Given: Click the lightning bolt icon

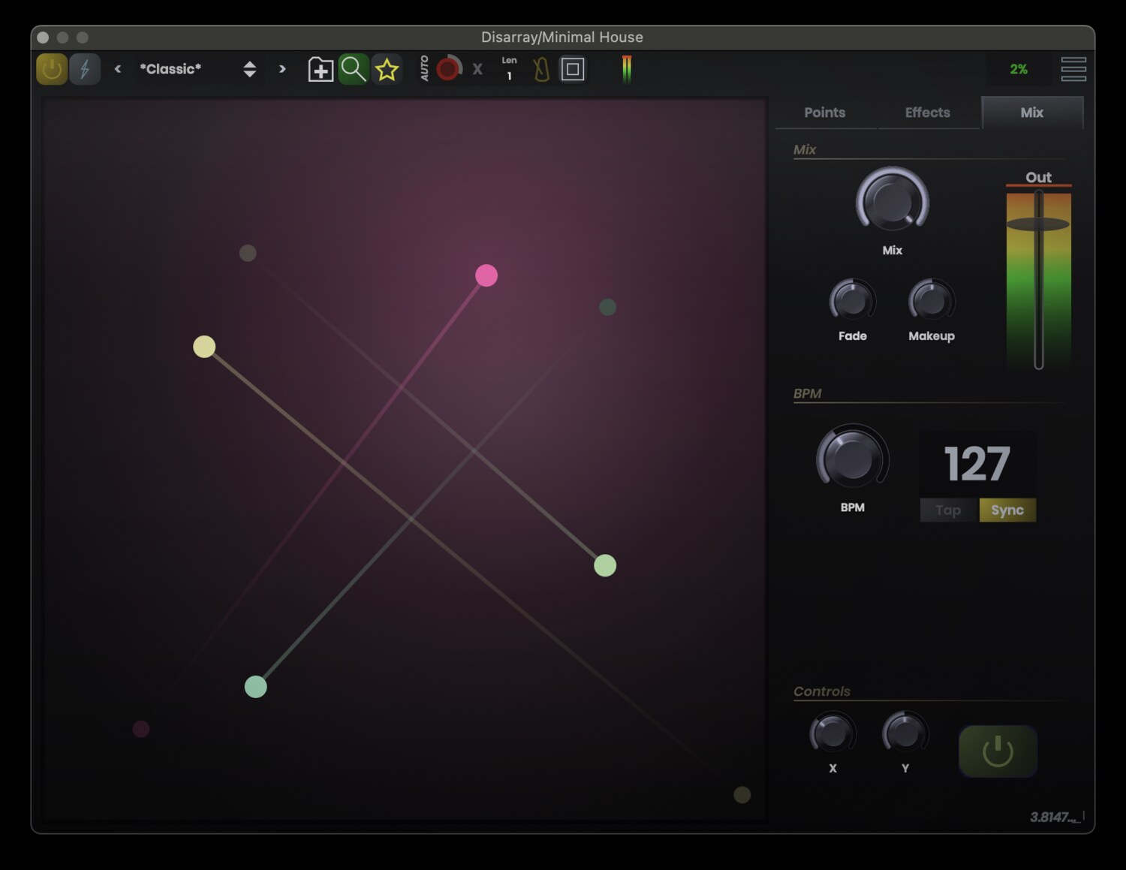Looking at the screenshot, I should (85, 69).
